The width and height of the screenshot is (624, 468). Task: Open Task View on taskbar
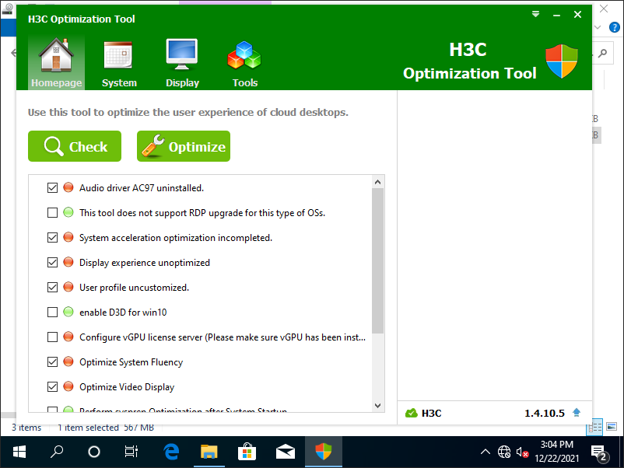point(131,452)
